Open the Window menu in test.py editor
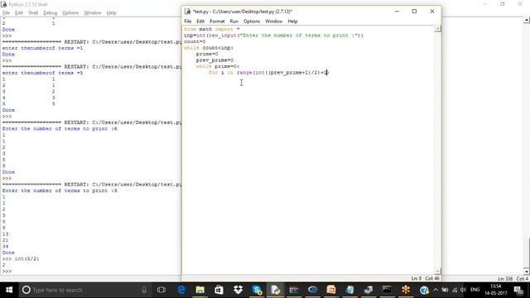 tap(273, 22)
